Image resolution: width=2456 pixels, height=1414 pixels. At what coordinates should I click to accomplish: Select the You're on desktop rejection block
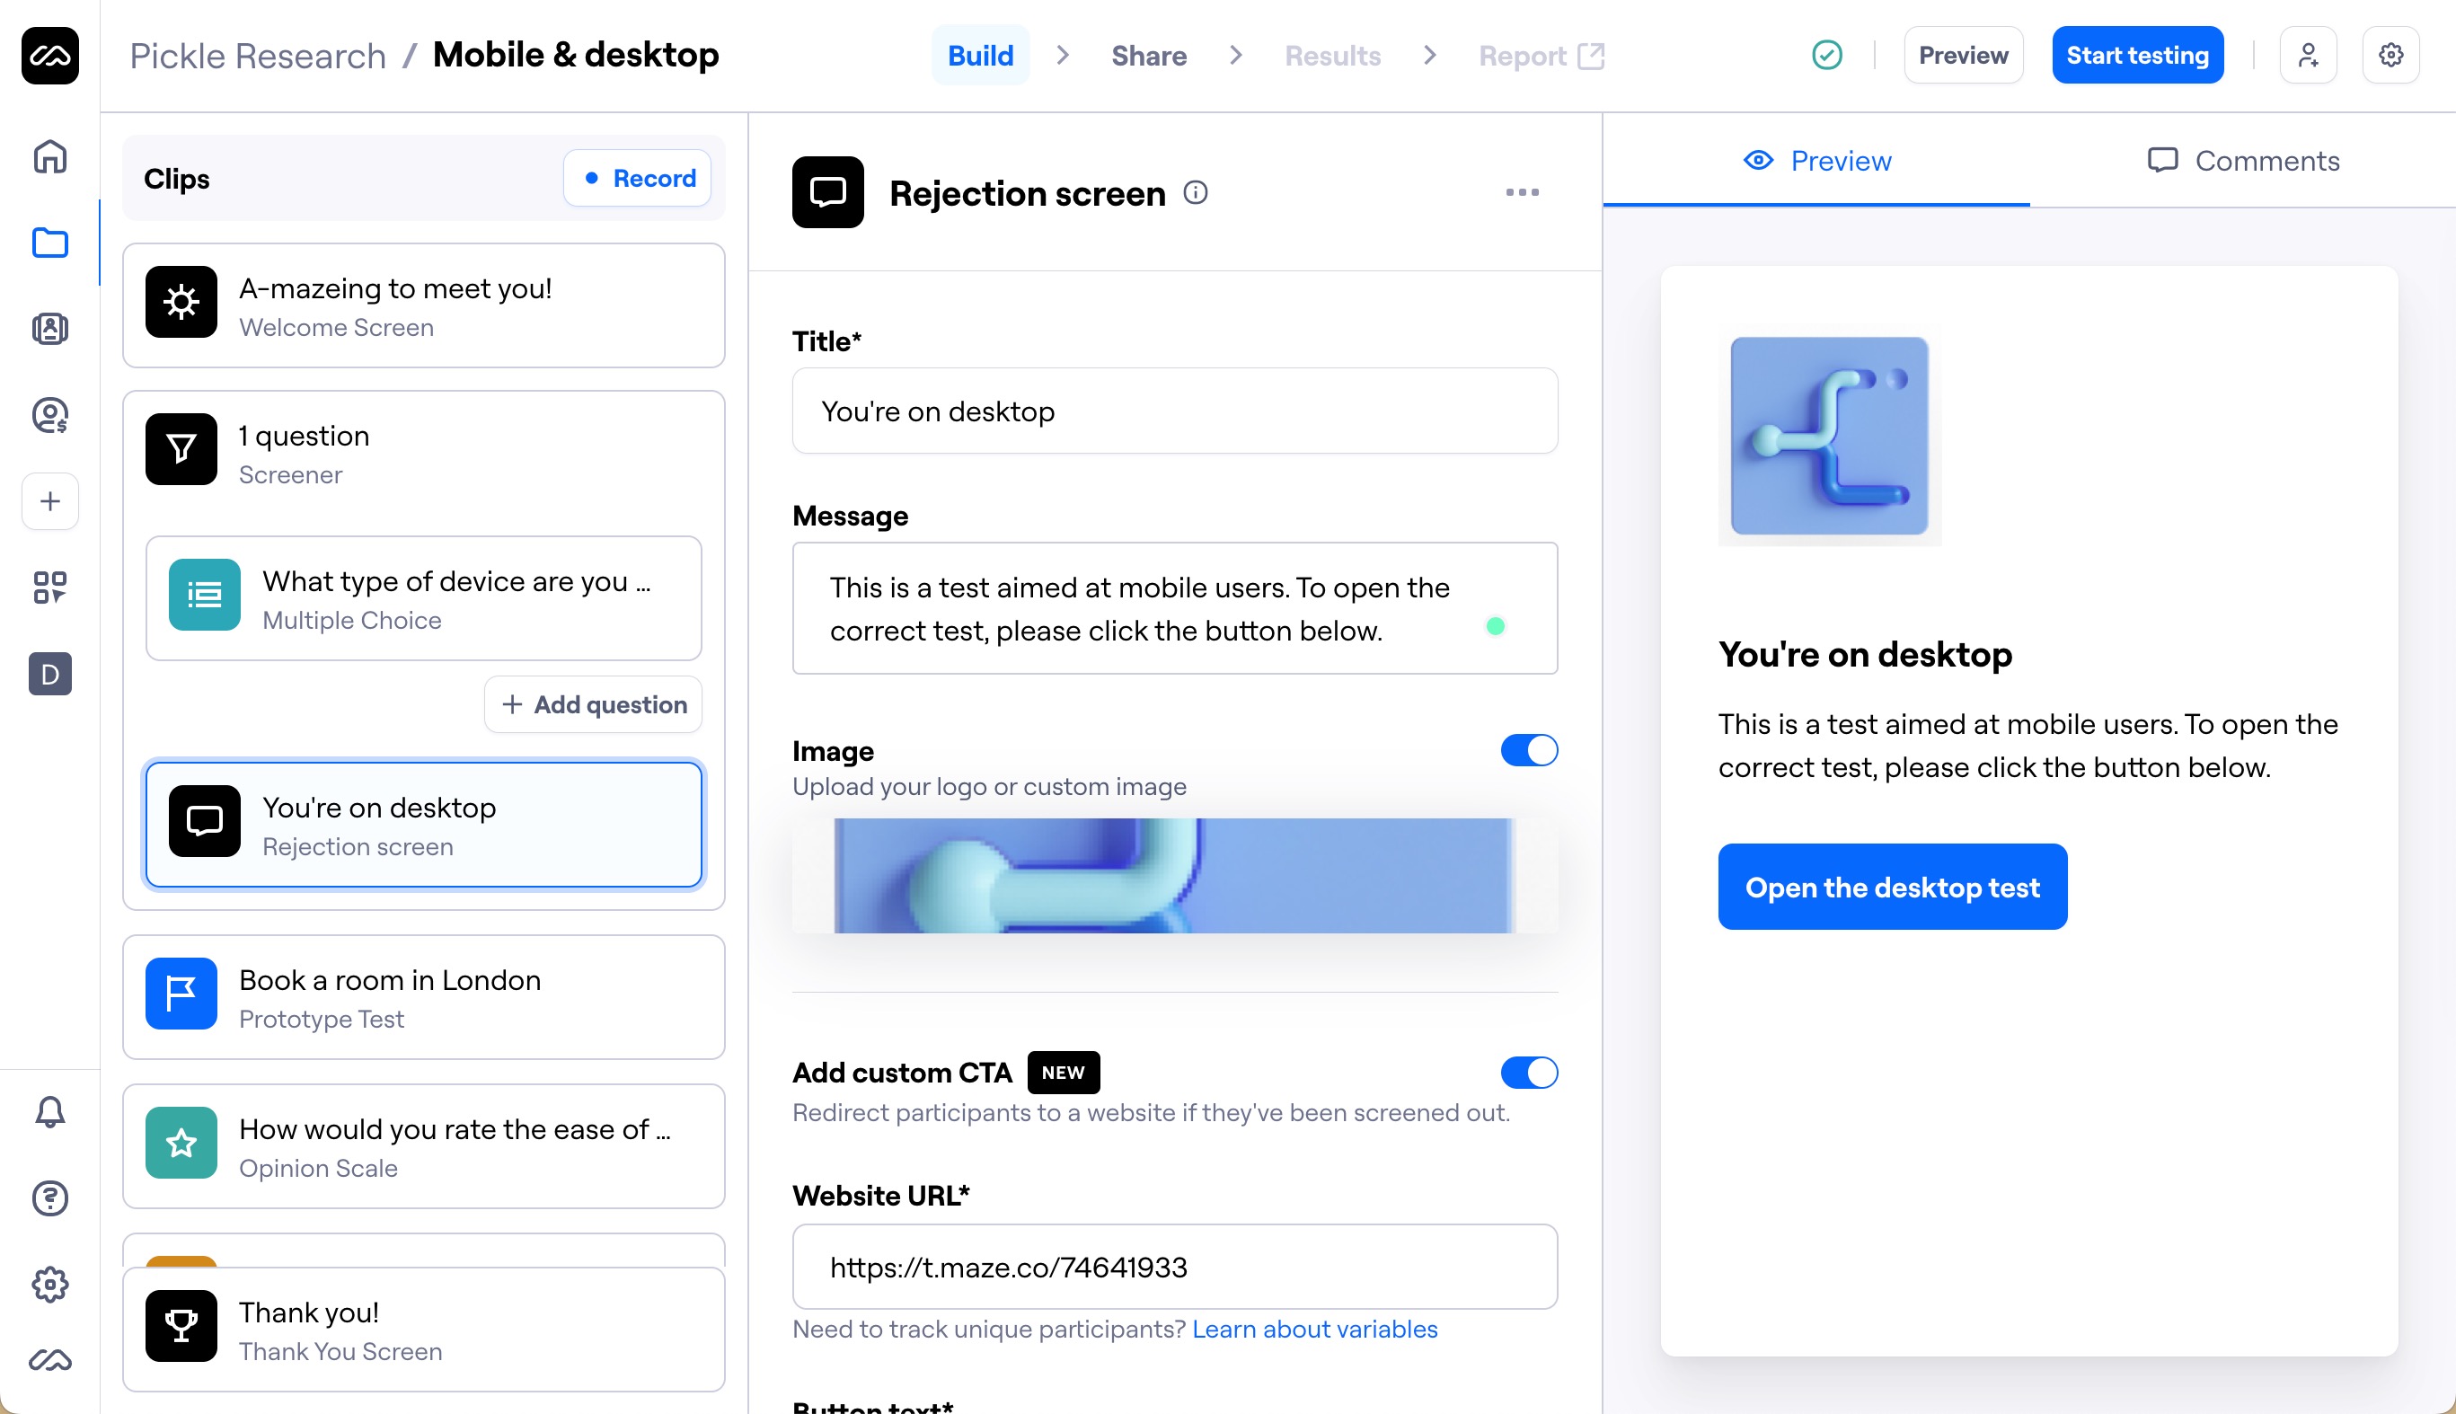[x=423, y=825]
